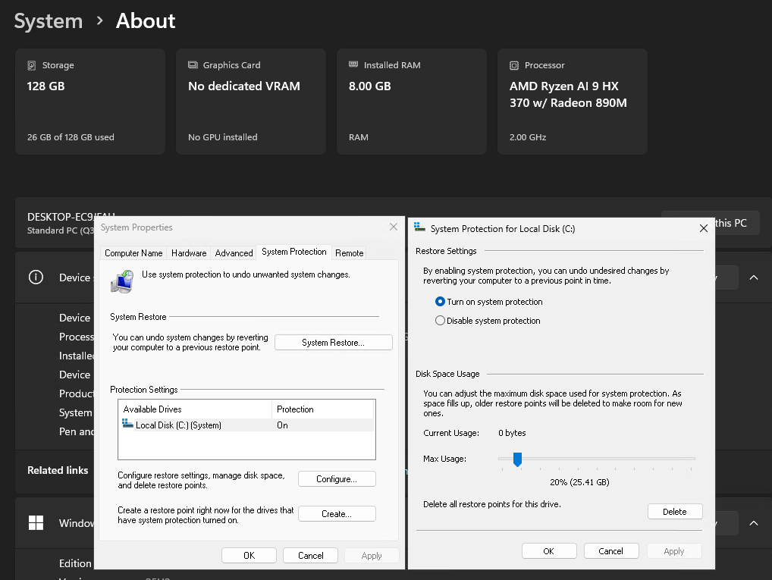Click the Processor chip icon
The image size is (772, 580).
click(514, 66)
